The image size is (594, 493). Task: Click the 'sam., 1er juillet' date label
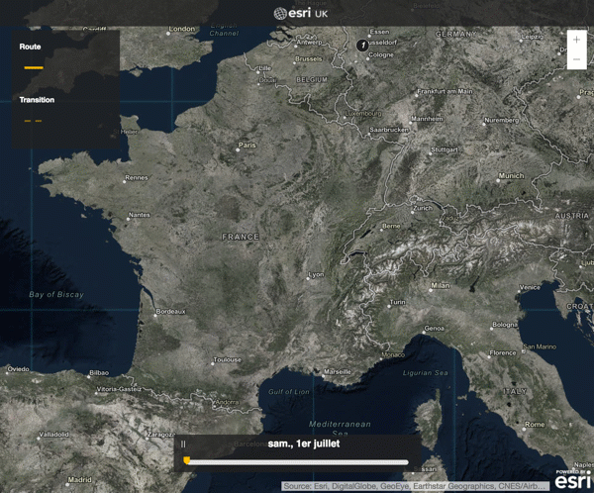pos(304,444)
